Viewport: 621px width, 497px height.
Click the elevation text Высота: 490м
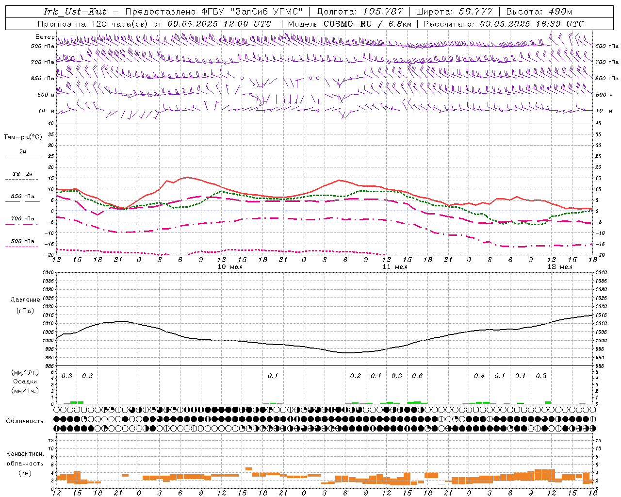tap(539, 11)
